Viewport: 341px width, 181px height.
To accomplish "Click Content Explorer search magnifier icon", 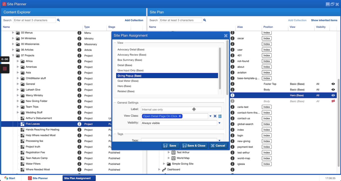I will pyautogui.click(x=58, y=20).
